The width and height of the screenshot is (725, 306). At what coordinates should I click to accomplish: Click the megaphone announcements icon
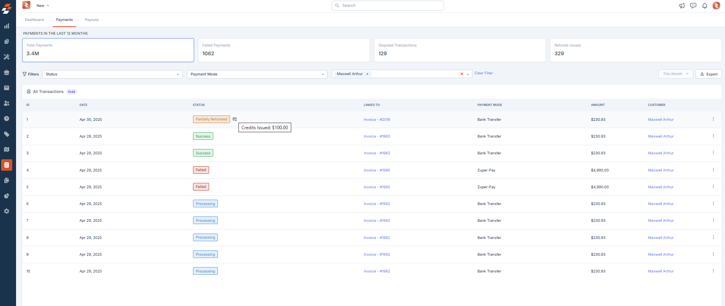coord(682,6)
